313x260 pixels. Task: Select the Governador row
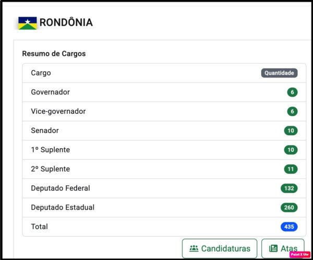[164, 92]
